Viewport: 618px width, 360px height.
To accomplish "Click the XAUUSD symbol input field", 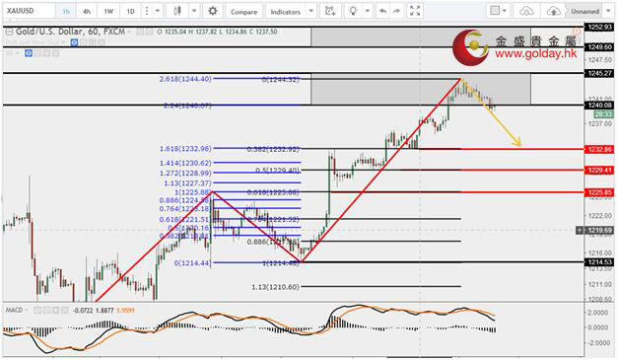I will pyautogui.click(x=29, y=11).
